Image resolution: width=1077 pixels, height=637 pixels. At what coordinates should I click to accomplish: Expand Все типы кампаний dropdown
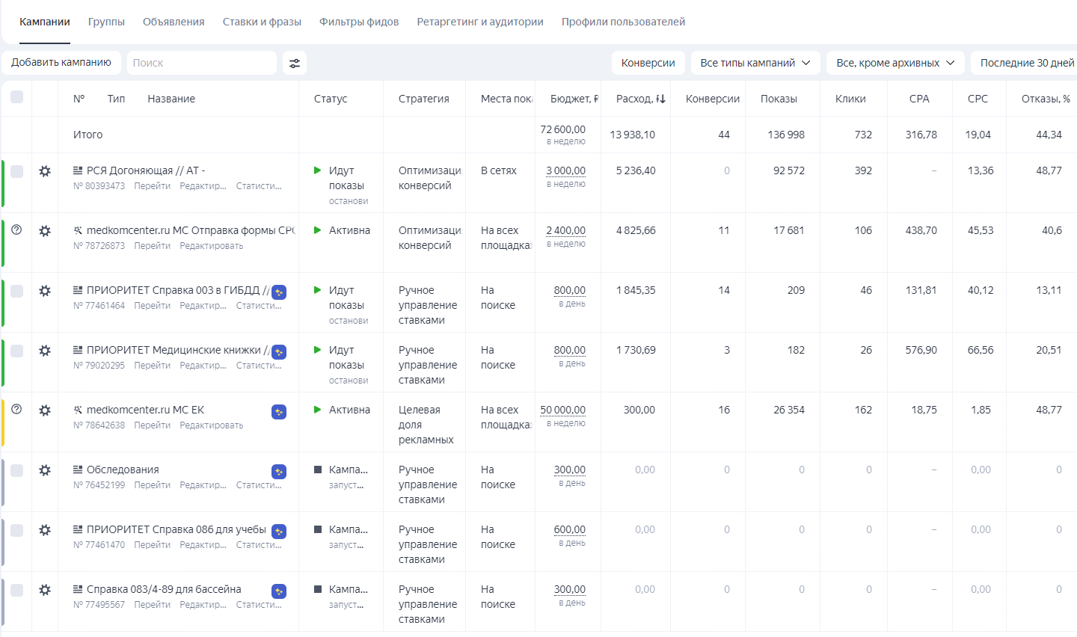pos(755,63)
